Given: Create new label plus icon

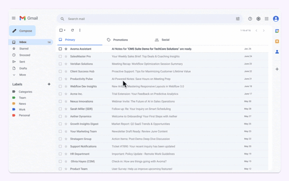Looking at the screenshot, I should point(49,84).
